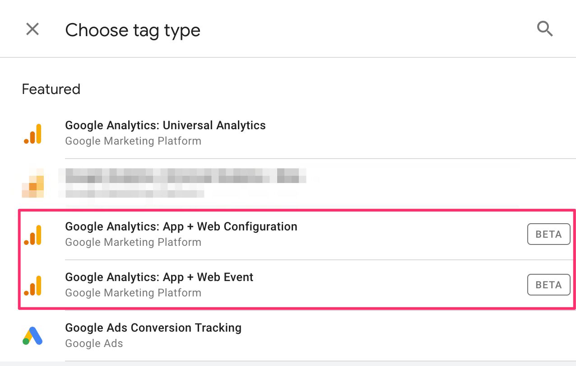Viewport: 576px width, 366px height.
Task: Click "Google Marketing Platform" under App + Web Event
Action: 133,293
